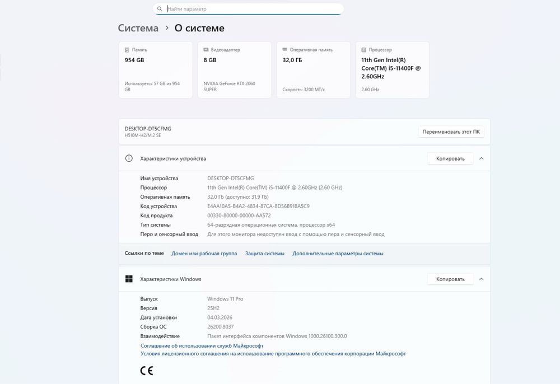Screen dimensions: 560x384
Task: Click 'Переименовать этот ПК' button
Action: pos(451,132)
